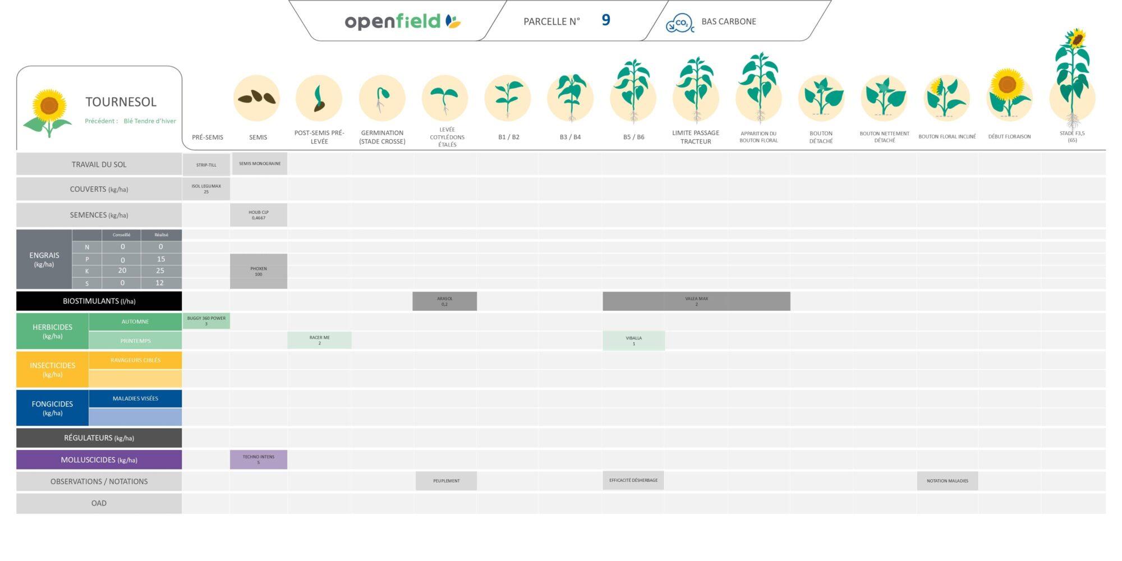
Task: Click the Début floraison sunflower icon
Action: [x=1009, y=95]
